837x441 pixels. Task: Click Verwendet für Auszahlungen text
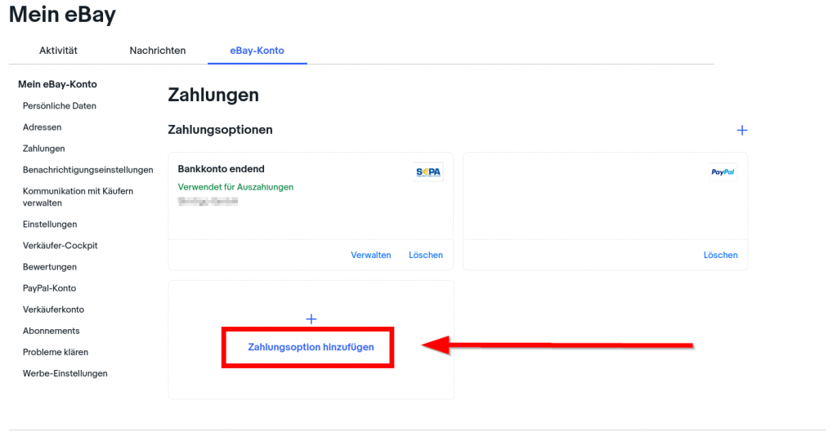point(235,187)
